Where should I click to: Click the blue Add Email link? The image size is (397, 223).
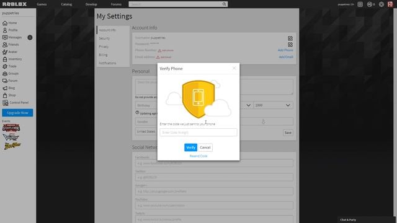click(286, 57)
